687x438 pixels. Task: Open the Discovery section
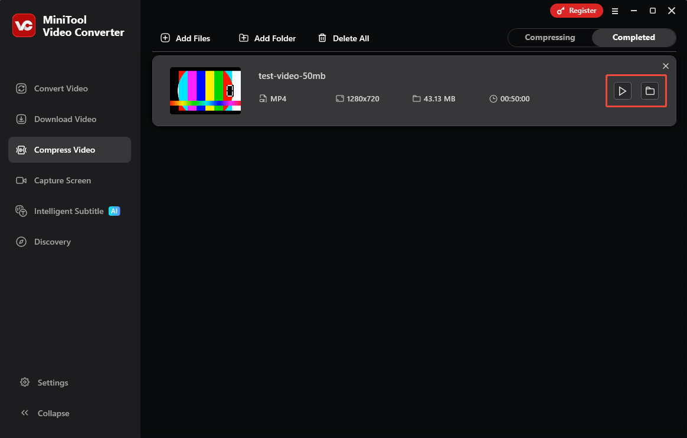click(21, 241)
